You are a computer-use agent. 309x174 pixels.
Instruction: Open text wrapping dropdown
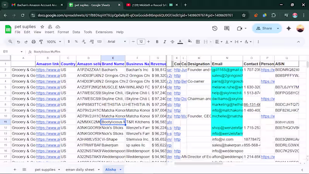click(238, 42)
